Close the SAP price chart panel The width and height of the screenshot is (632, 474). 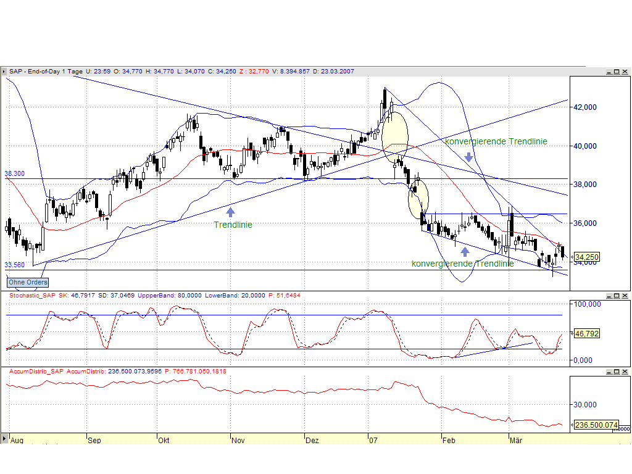tap(625, 72)
